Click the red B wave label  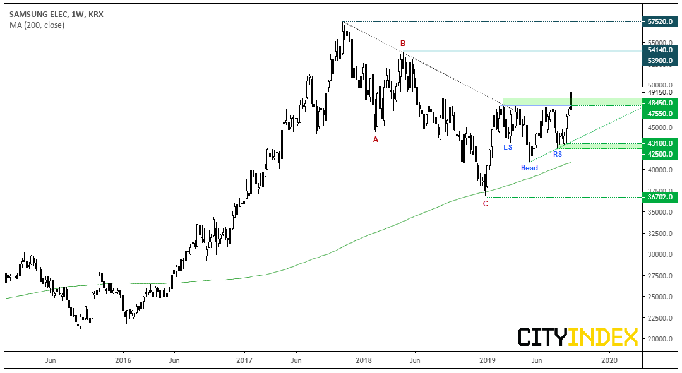coord(403,44)
